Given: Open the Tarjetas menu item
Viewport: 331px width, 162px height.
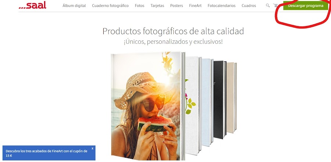Looking at the screenshot, I should 157,6.
